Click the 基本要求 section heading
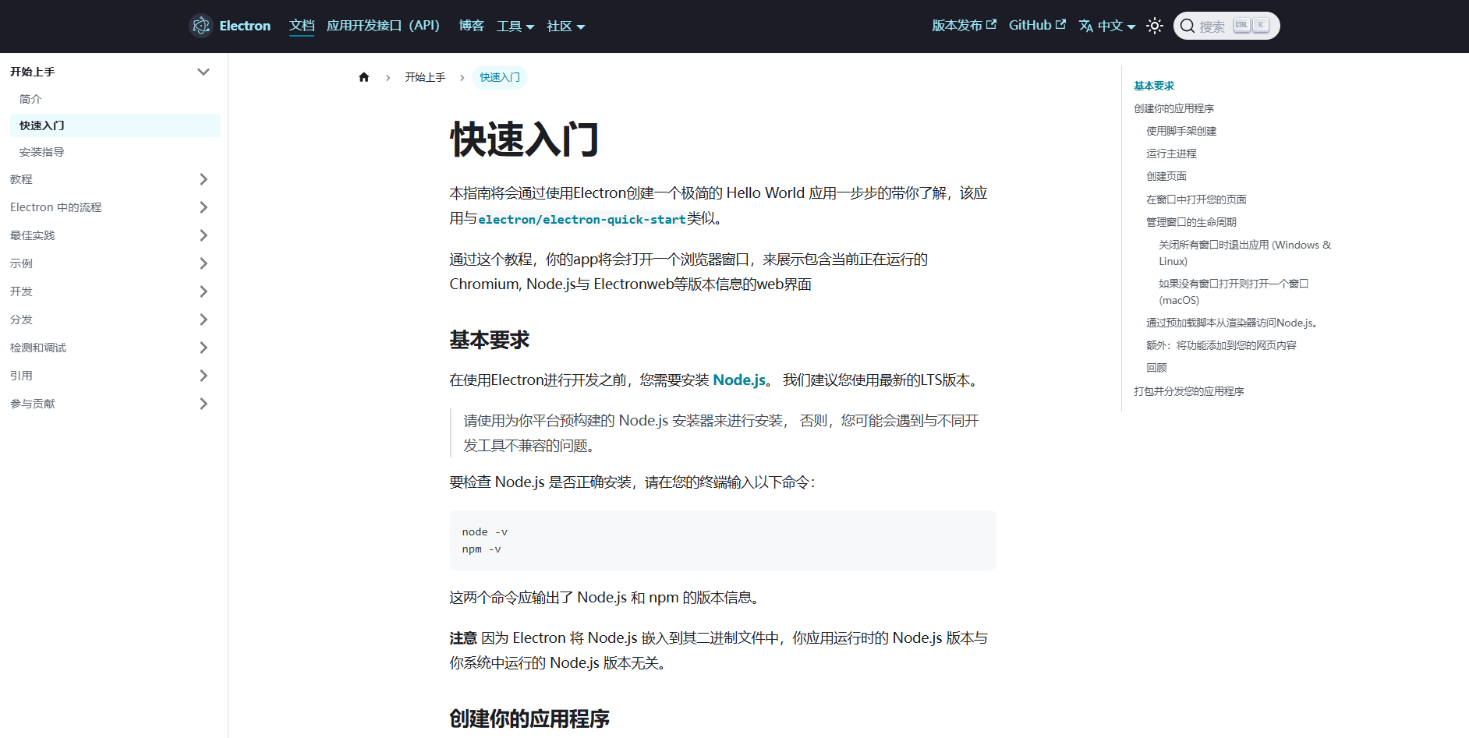 point(490,340)
